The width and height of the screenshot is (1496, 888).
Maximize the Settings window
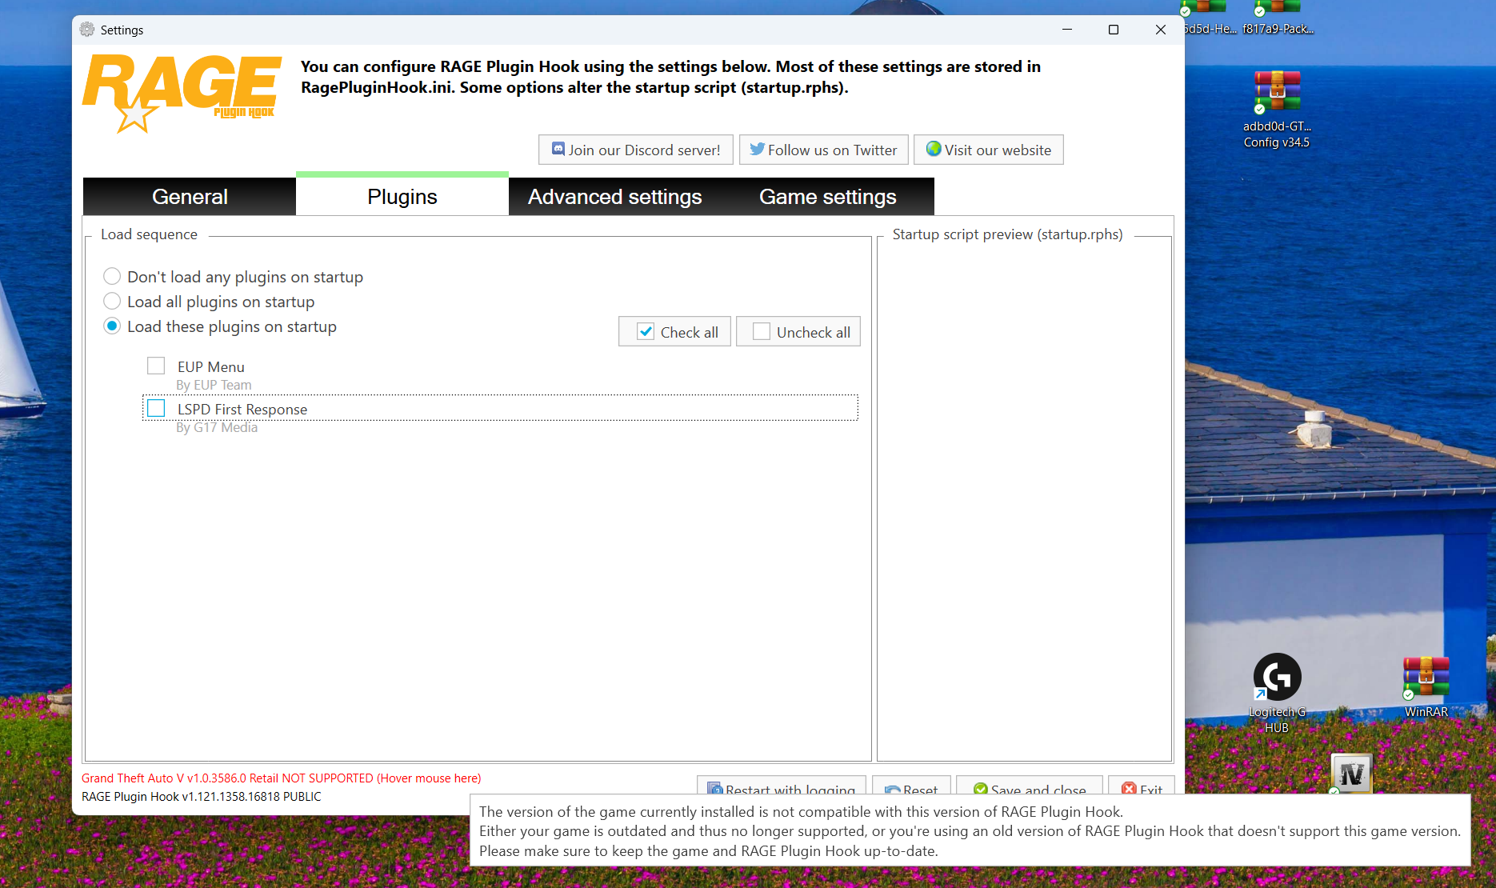tap(1113, 30)
